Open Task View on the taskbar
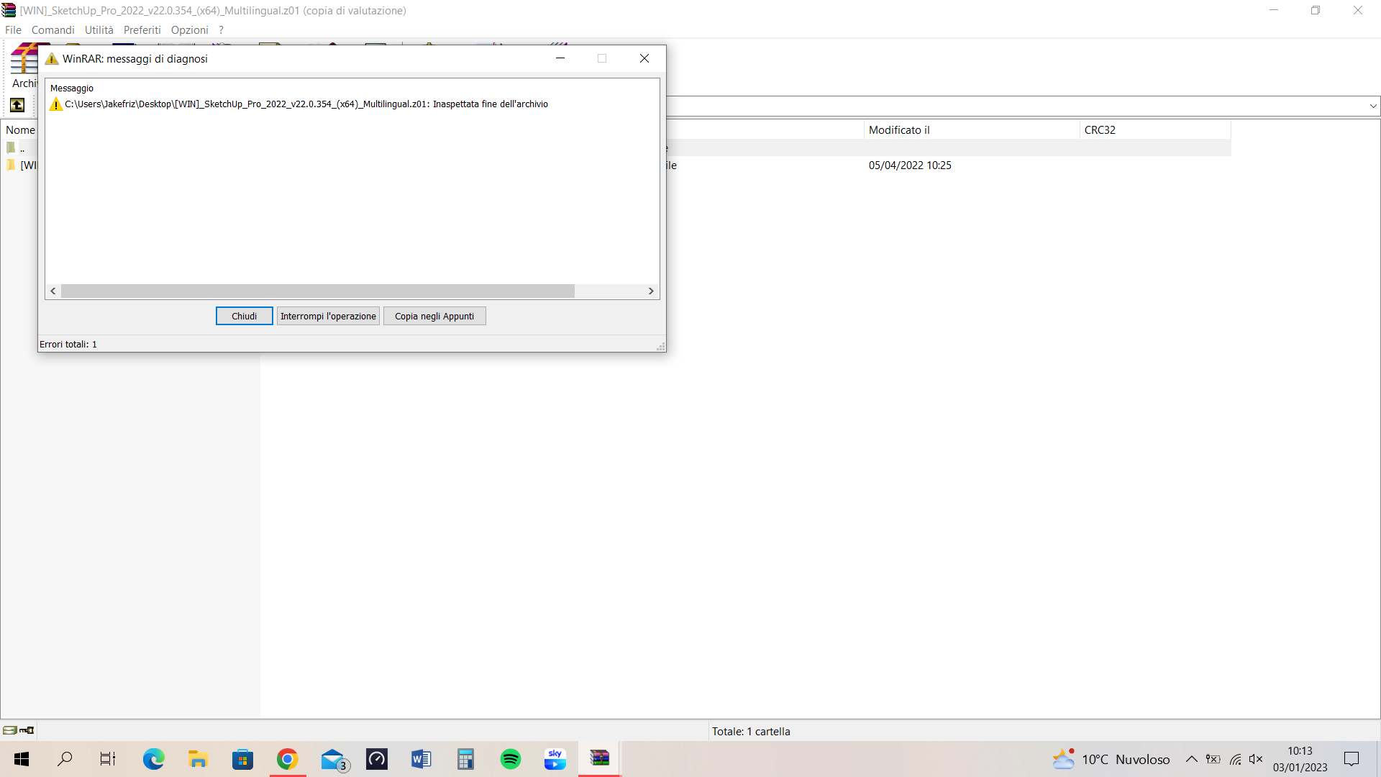Viewport: 1381px width, 777px height. tap(108, 759)
